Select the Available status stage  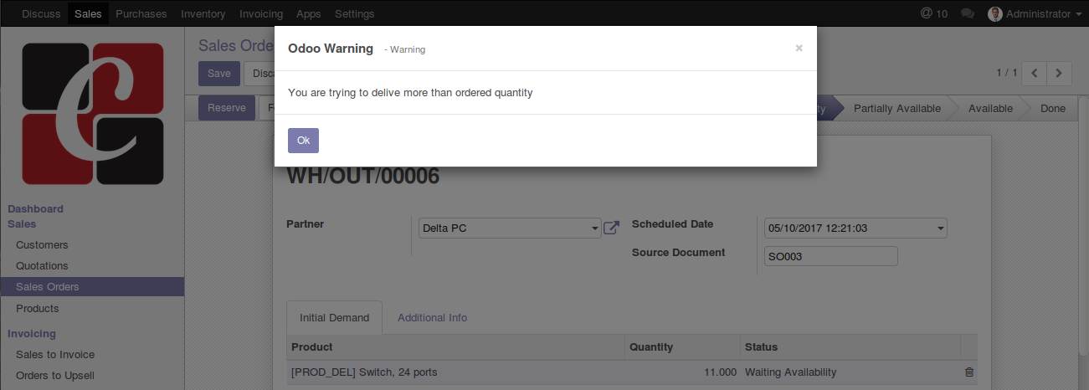pos(990,109)
